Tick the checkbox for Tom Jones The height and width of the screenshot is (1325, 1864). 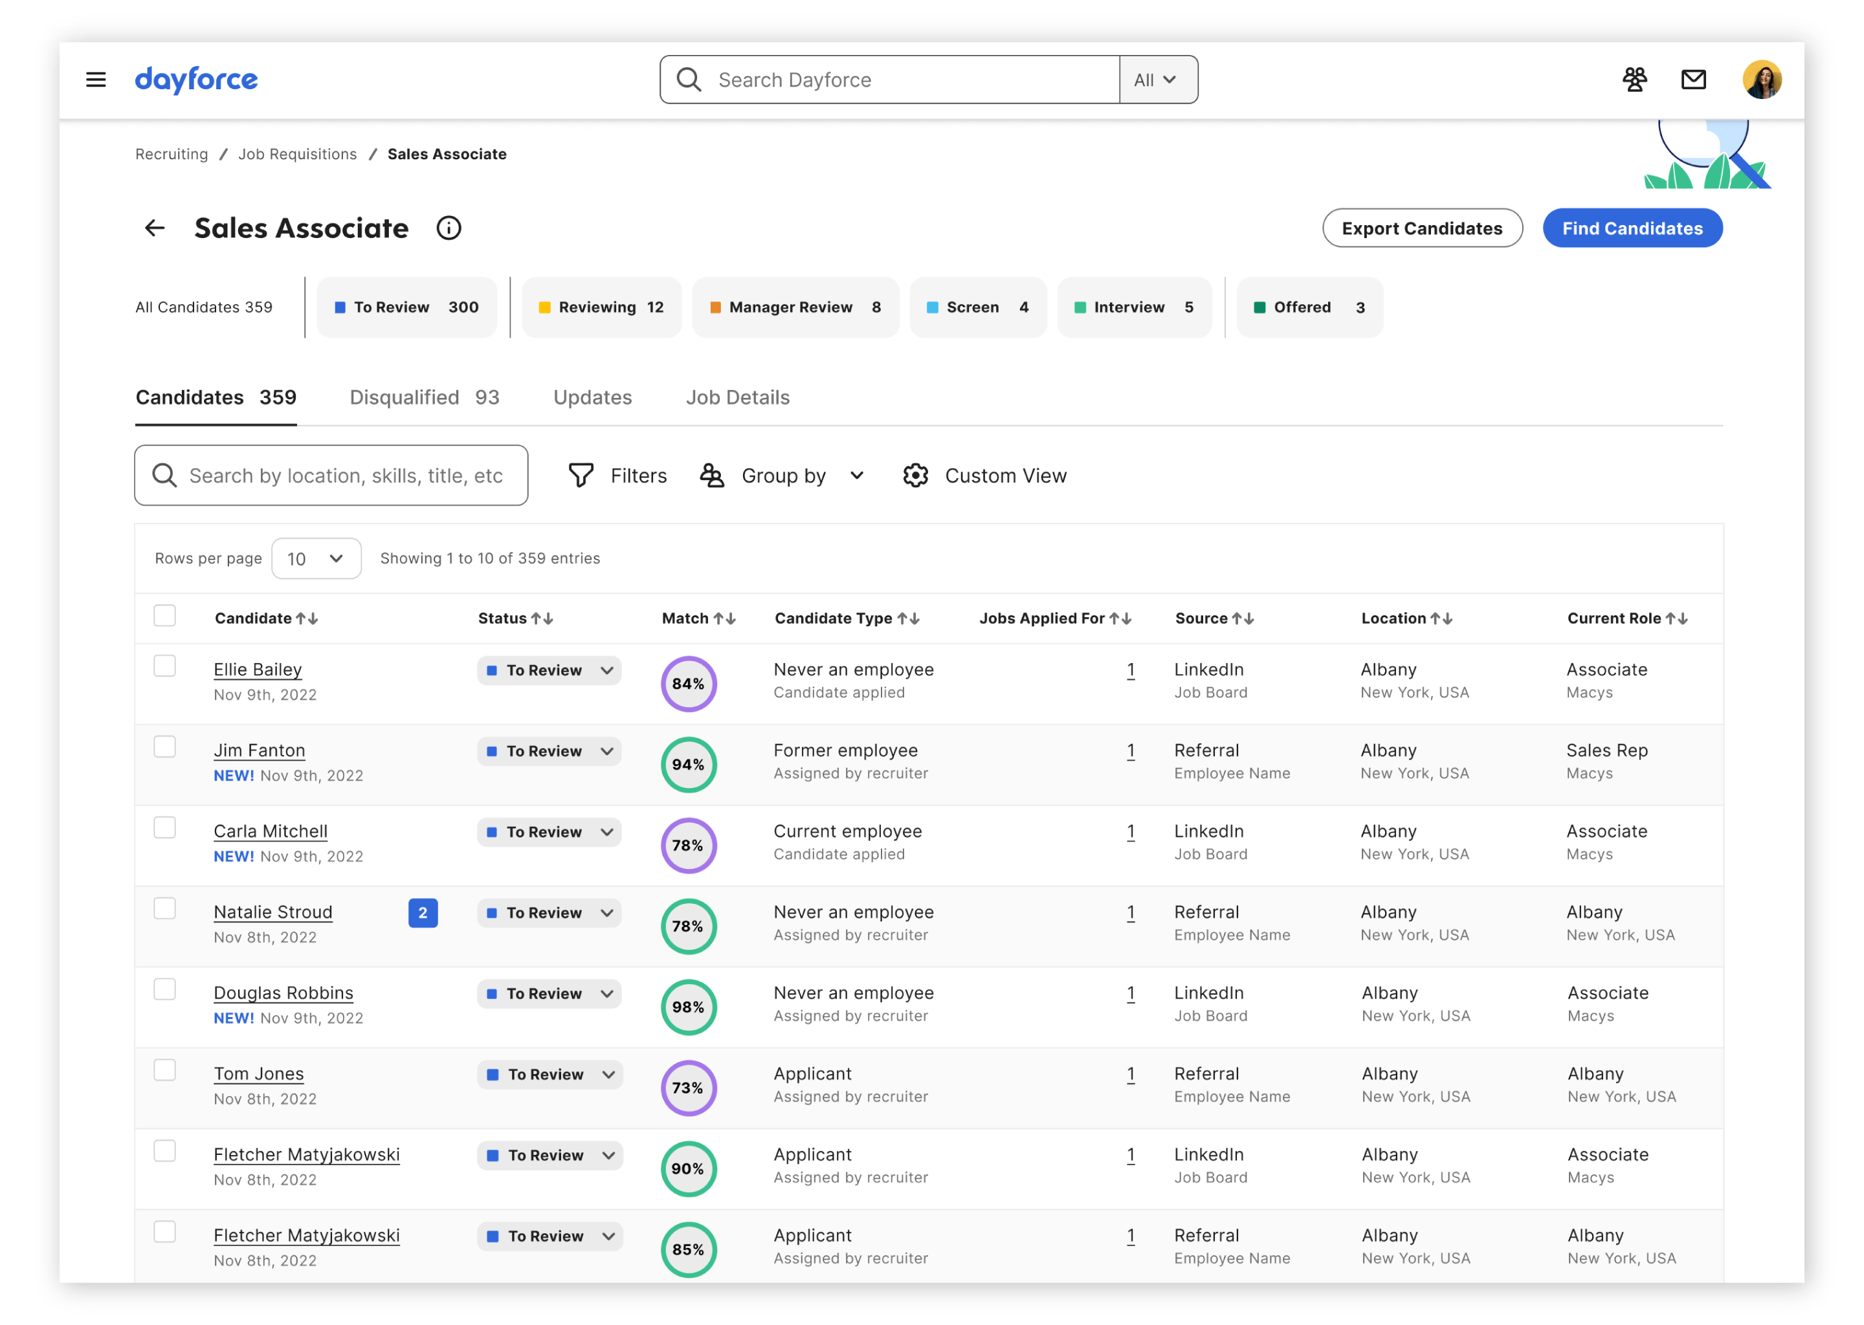click(165, 1069)
